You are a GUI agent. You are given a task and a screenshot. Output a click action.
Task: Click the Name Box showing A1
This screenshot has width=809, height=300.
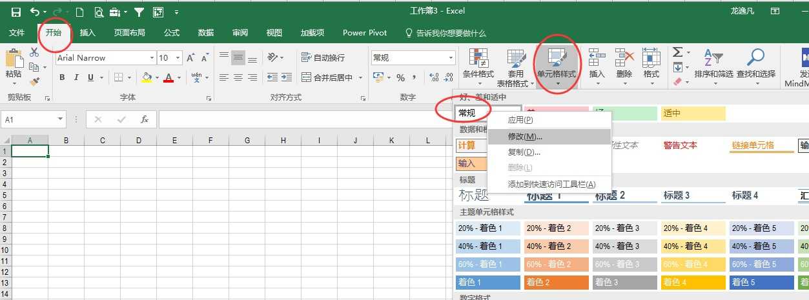[34, 119]
